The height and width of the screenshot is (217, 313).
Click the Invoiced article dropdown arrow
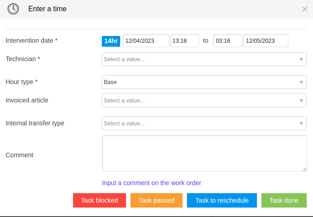click(301, 101)
